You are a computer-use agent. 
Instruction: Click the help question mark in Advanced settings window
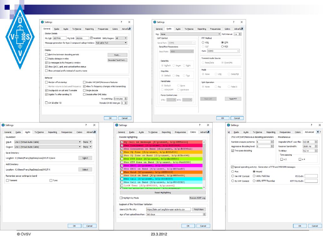[x=311, y=125]
